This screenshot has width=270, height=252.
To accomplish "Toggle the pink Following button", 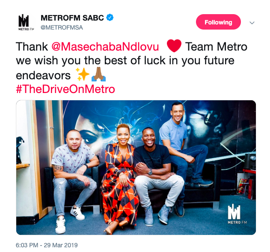I will 218,22.
